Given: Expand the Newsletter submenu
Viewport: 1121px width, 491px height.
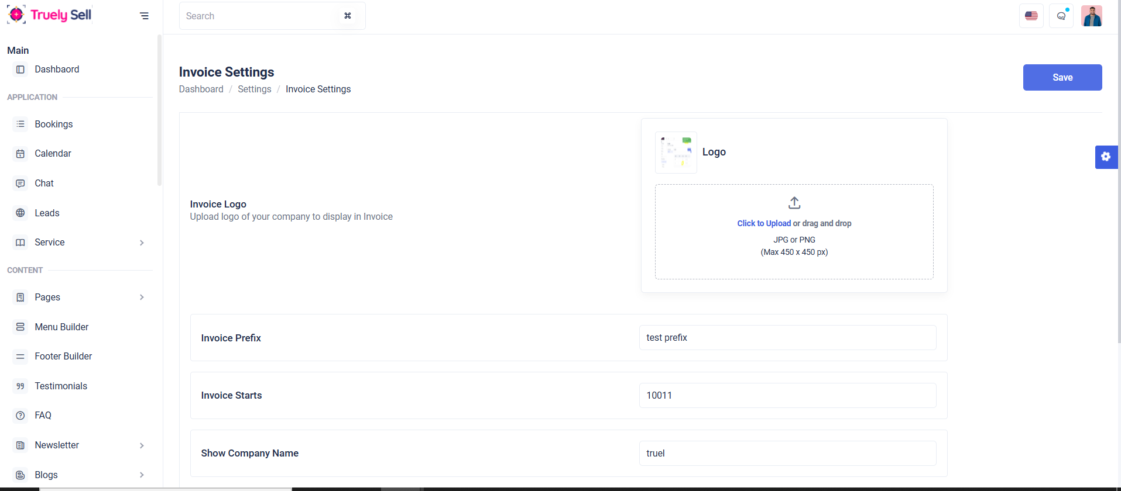Looking at the screenshot, I should [142, 445].
